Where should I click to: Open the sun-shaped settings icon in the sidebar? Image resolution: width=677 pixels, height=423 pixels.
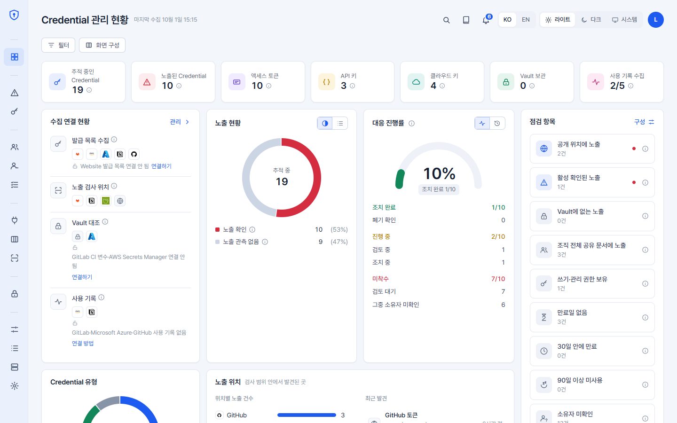tap(14, 386)
